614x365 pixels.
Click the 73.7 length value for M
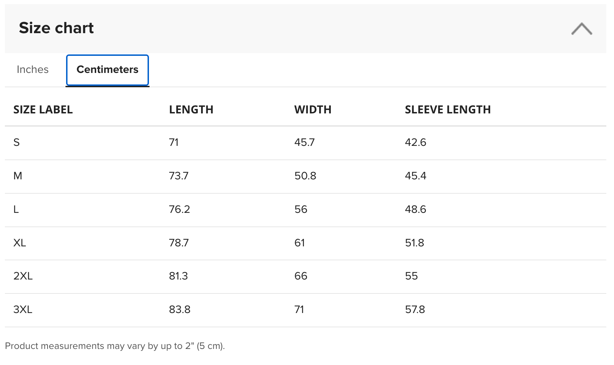click(x=179, y=176)
